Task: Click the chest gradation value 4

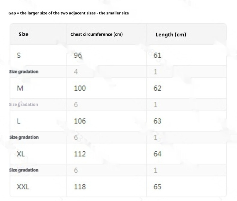Action: point(76,72)
